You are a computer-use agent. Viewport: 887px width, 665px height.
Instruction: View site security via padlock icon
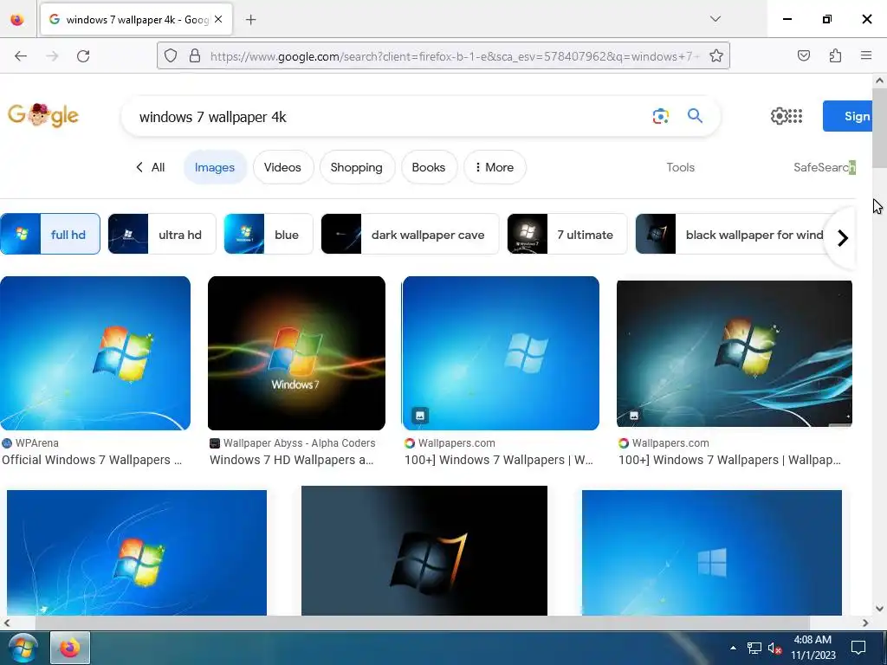(x=195, y=55)
